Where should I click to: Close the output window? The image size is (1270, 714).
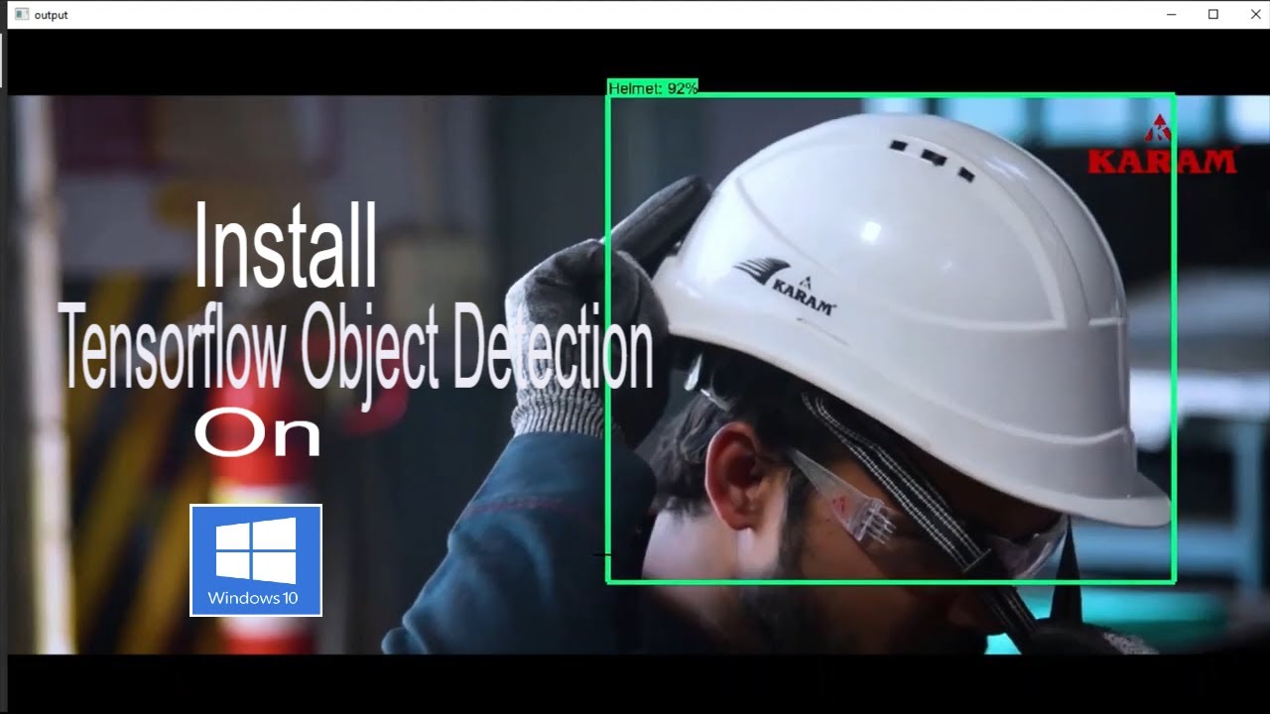tap(1254, 15)
